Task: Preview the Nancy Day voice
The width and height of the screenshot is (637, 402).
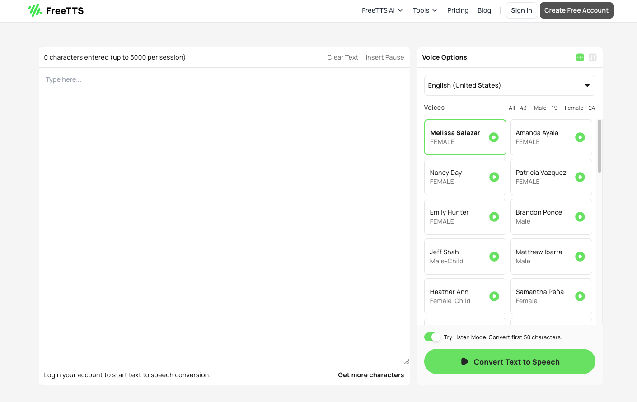Action: pyautogui.click(x=494, y=177)
